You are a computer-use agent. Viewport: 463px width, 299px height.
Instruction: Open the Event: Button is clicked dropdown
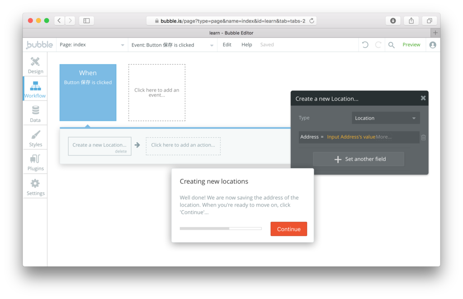[x=172, y=45]
